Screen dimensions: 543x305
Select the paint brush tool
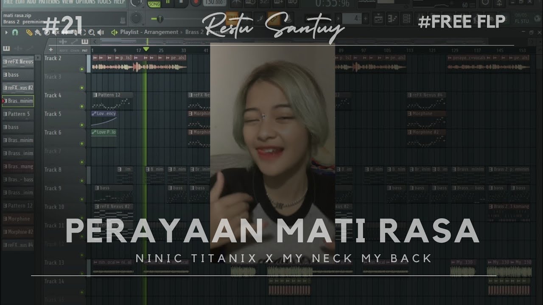pos(37,32)
